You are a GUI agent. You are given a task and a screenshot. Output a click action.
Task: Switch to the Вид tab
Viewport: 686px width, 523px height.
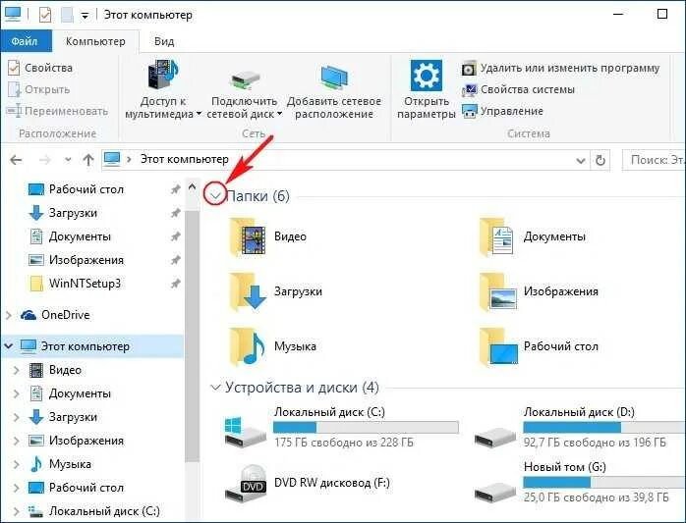pos(164,41)
